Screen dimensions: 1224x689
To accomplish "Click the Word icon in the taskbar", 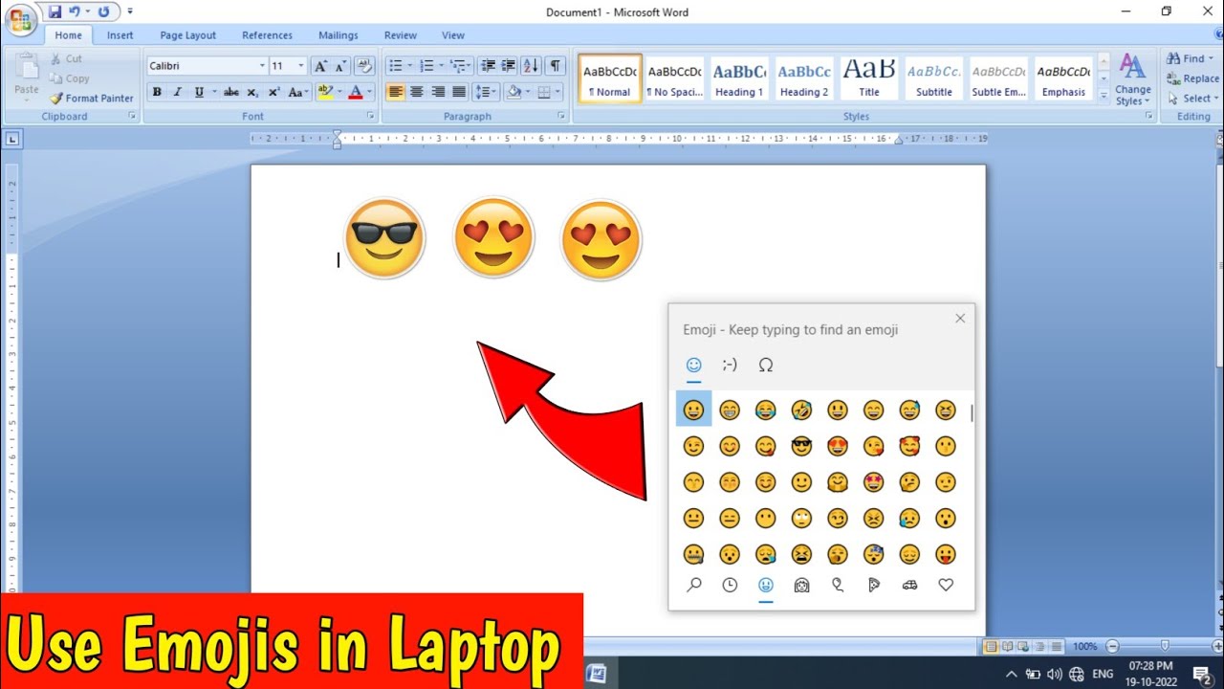I will tap(597, 673).
